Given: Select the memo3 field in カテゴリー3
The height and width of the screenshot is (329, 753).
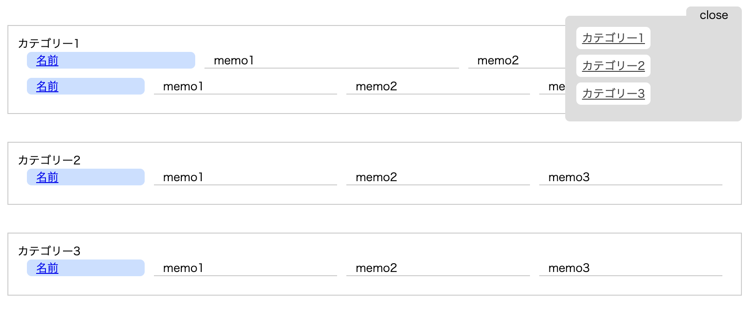Looking at the screenshot, I should pyautogui.click(x=630, y=268).
